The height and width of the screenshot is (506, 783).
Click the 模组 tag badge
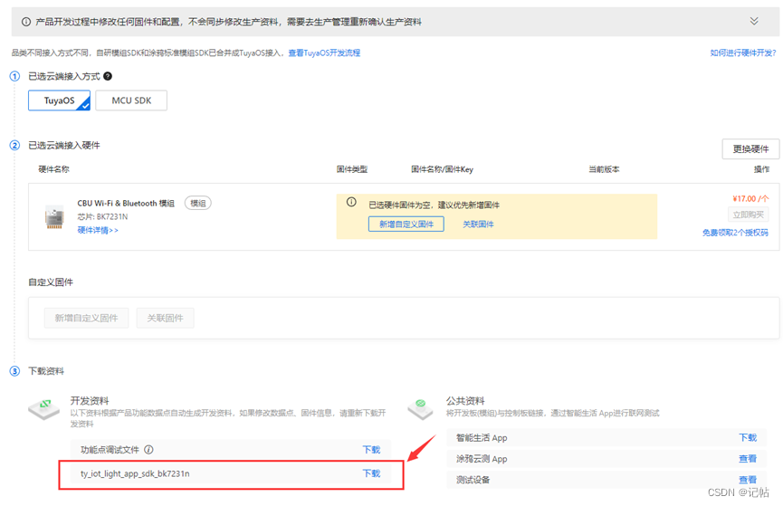(x=197, y=204)
